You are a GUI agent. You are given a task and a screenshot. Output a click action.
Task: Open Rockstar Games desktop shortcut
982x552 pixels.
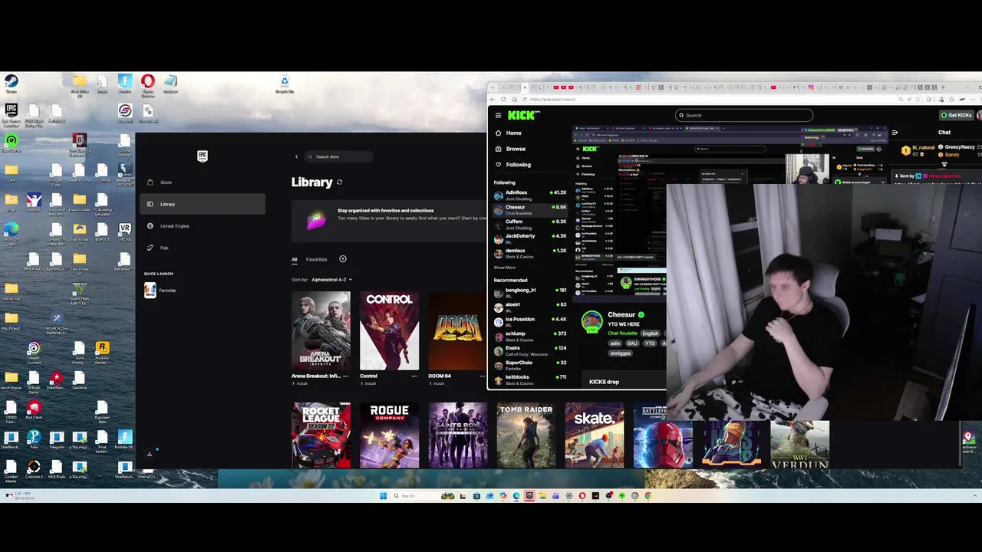(x=102, y=353)
